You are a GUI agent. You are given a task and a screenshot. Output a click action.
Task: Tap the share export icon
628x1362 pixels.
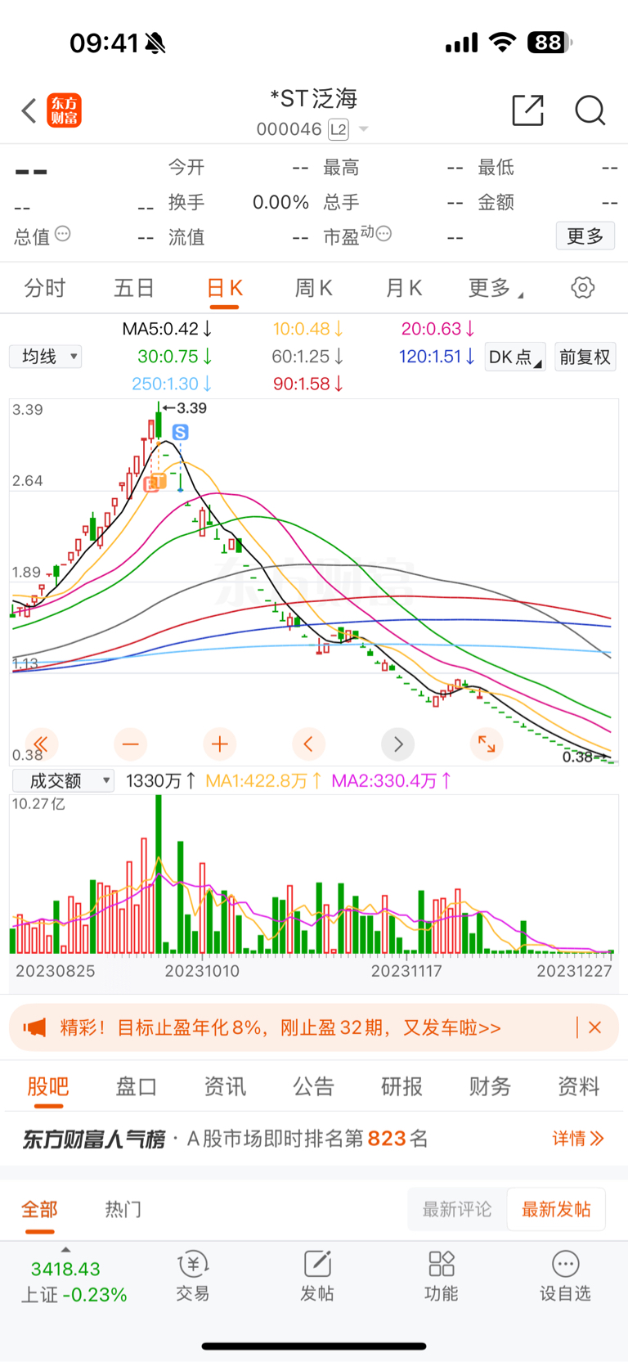click(527, 110)
